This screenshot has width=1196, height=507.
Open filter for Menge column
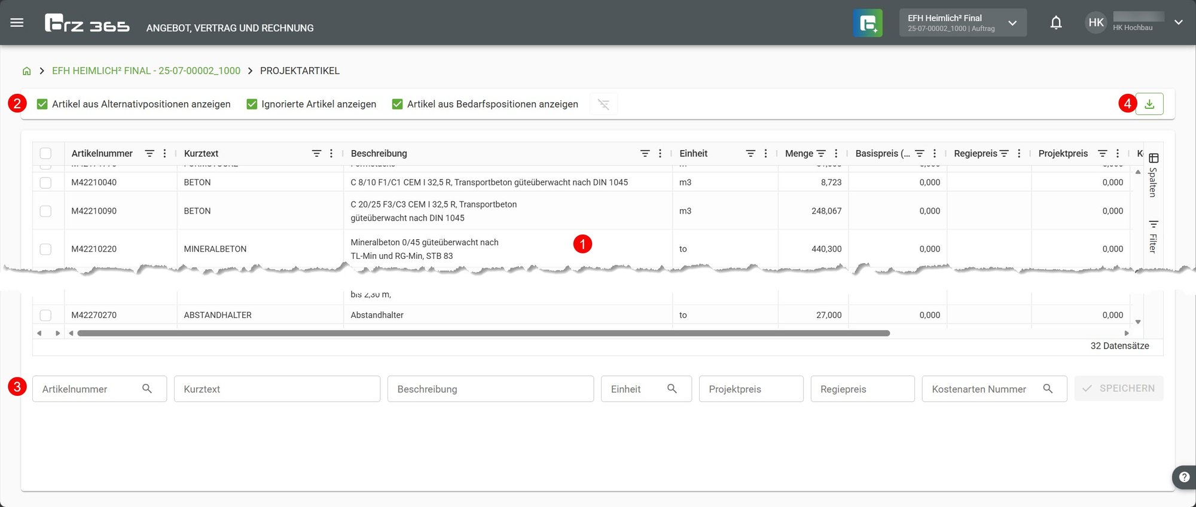821,154
